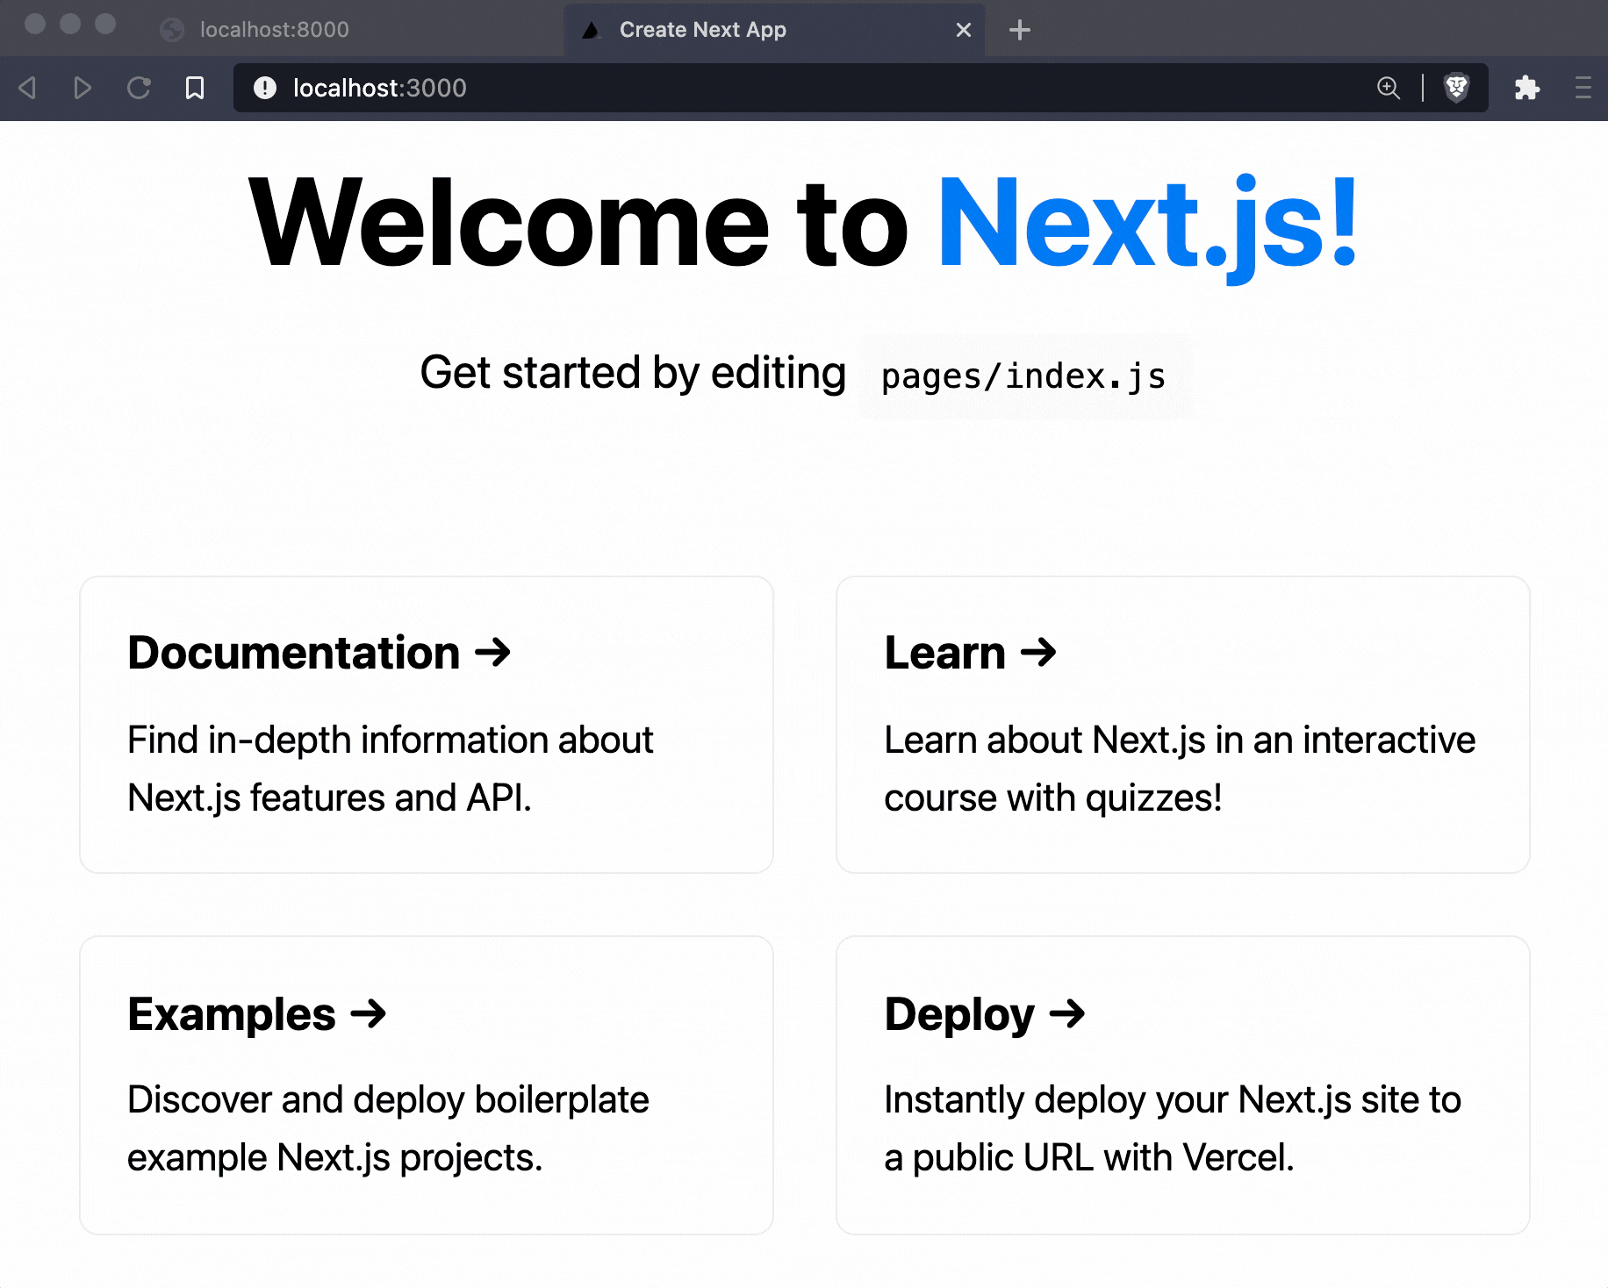Switch to the localhost:8000 tab
This screenshot has height=1288, width=1608.
pyautogui.click(x=275, y=29)
